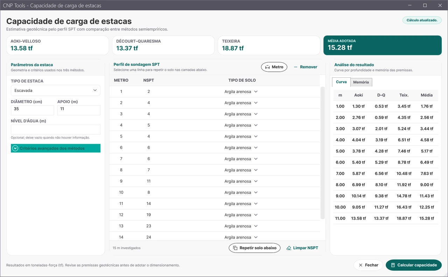Click Limpar NSPT button

point(302,248)
